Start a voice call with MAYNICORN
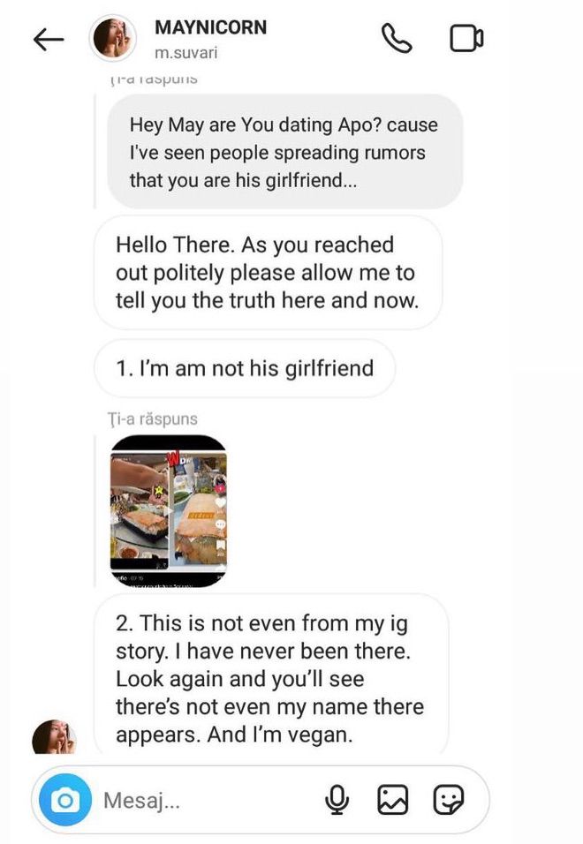This screenshot has height=844, width=583. click(x=397, y=38)
